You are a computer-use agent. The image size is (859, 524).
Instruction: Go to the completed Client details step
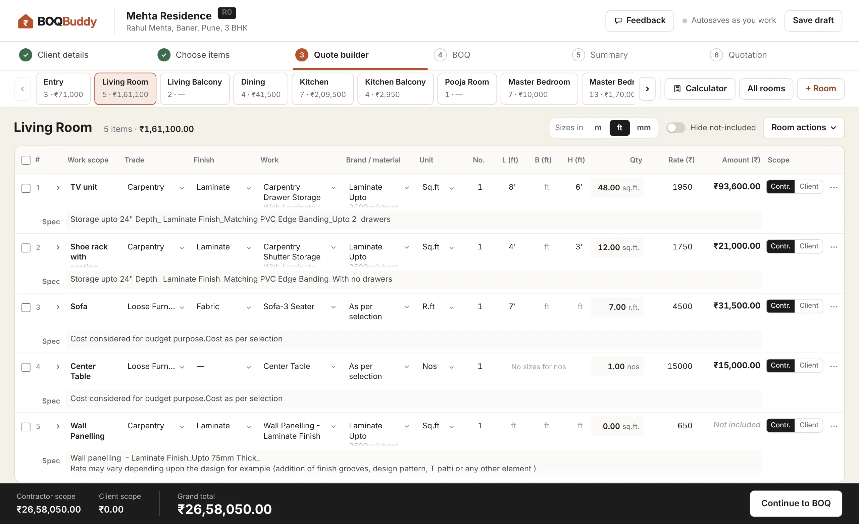coord(54,55)
